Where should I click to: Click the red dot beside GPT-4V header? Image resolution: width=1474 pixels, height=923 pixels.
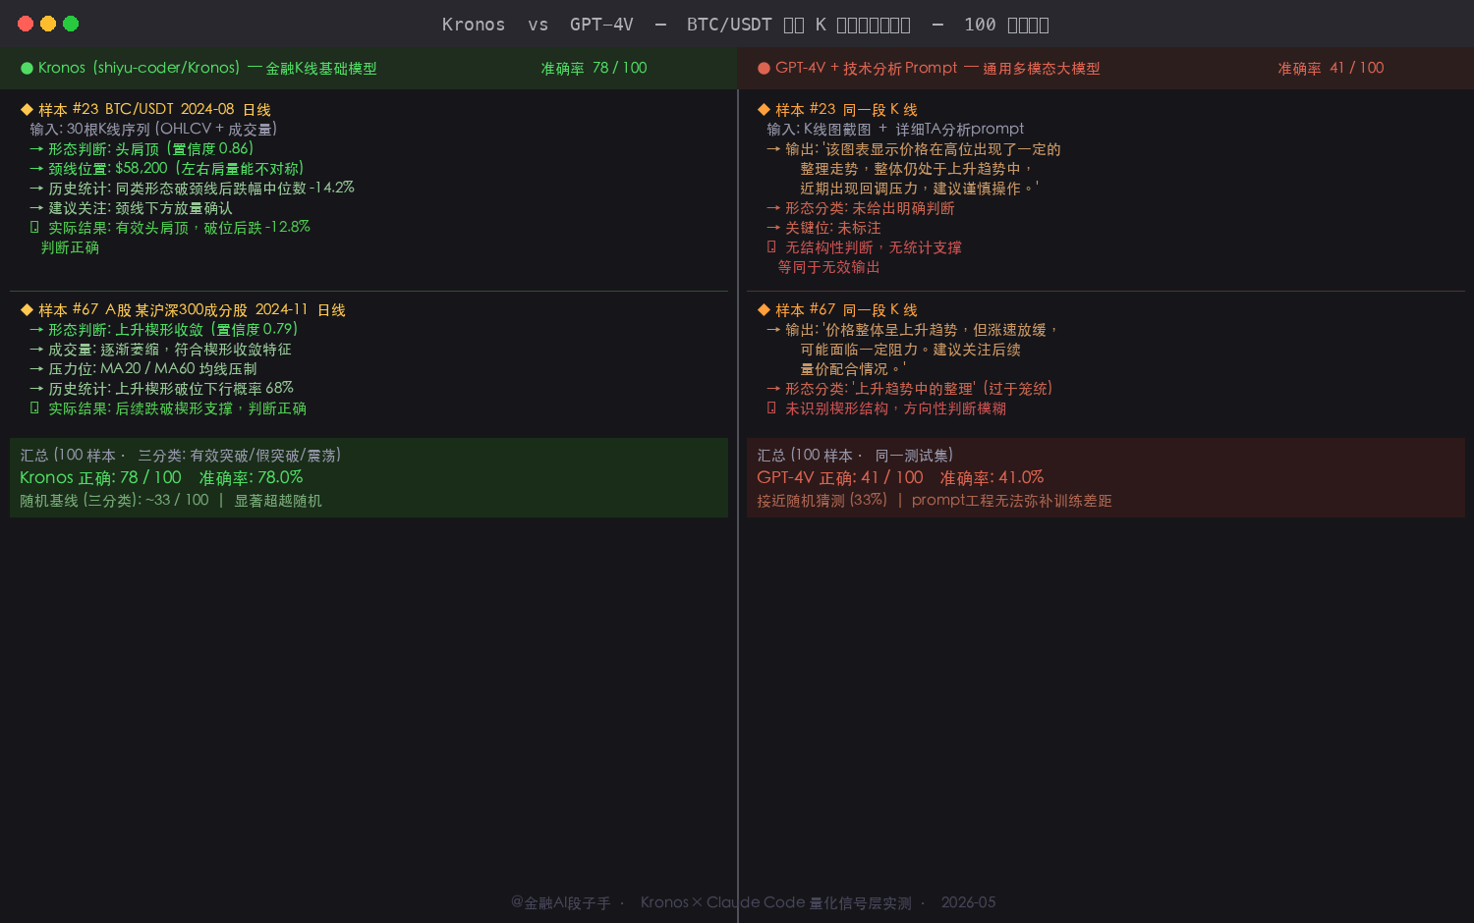(x=764, y=69)
